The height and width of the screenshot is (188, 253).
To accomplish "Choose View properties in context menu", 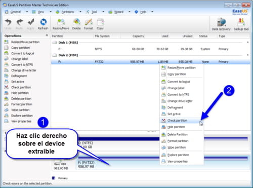I will 182,161.
